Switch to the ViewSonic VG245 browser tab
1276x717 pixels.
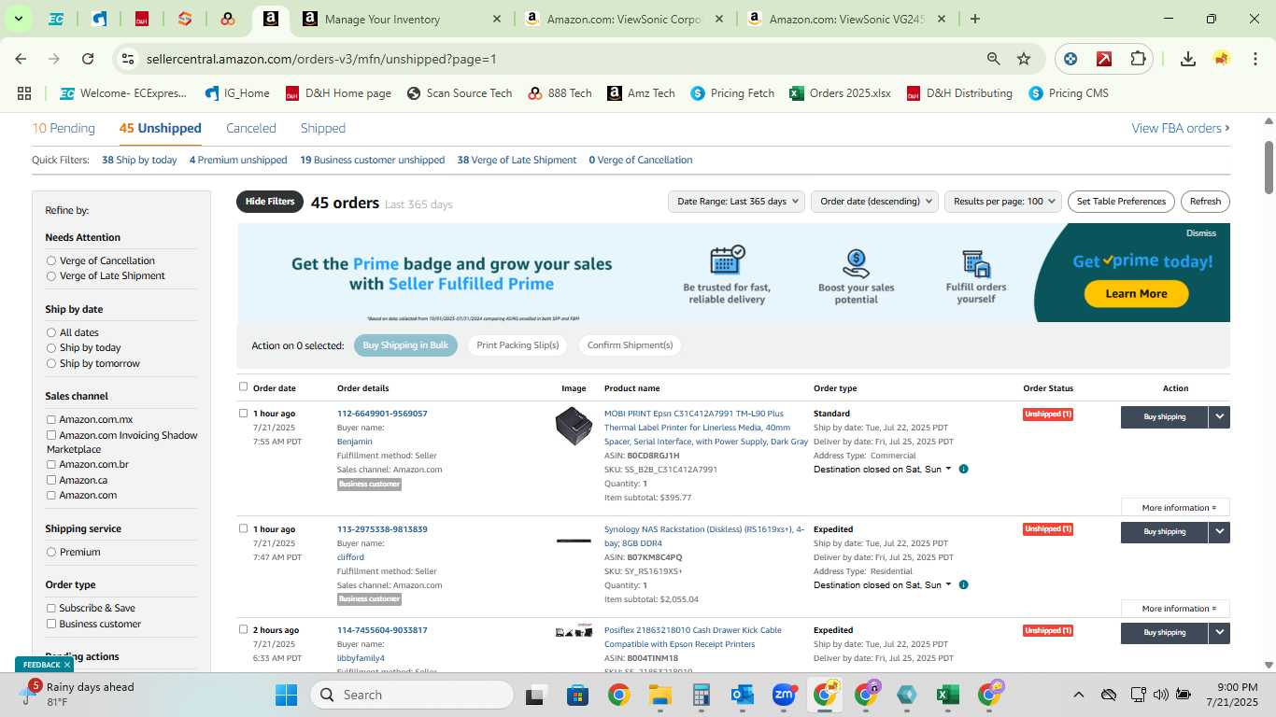point(846,19)
